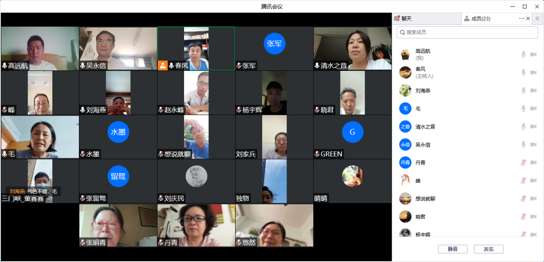The width and height of the screenshot is (544, 262).
Task: Select 峰 avatar in member list
Action: click(405, 181)
